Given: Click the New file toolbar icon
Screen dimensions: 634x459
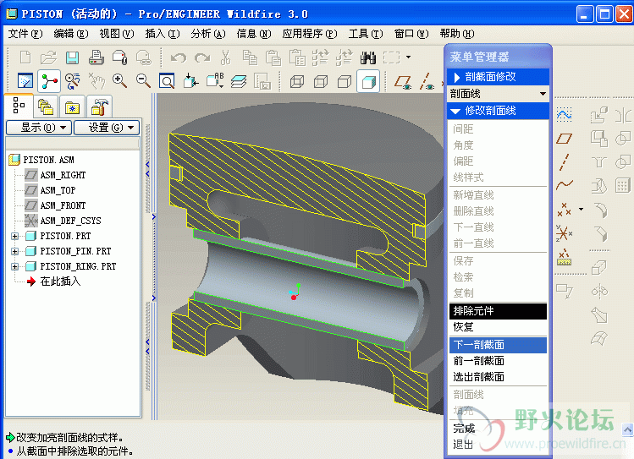Looking at the screenshot, I should [x=25, y=57].
